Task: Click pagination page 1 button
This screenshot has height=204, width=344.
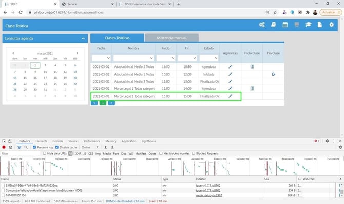Action: 103,103
